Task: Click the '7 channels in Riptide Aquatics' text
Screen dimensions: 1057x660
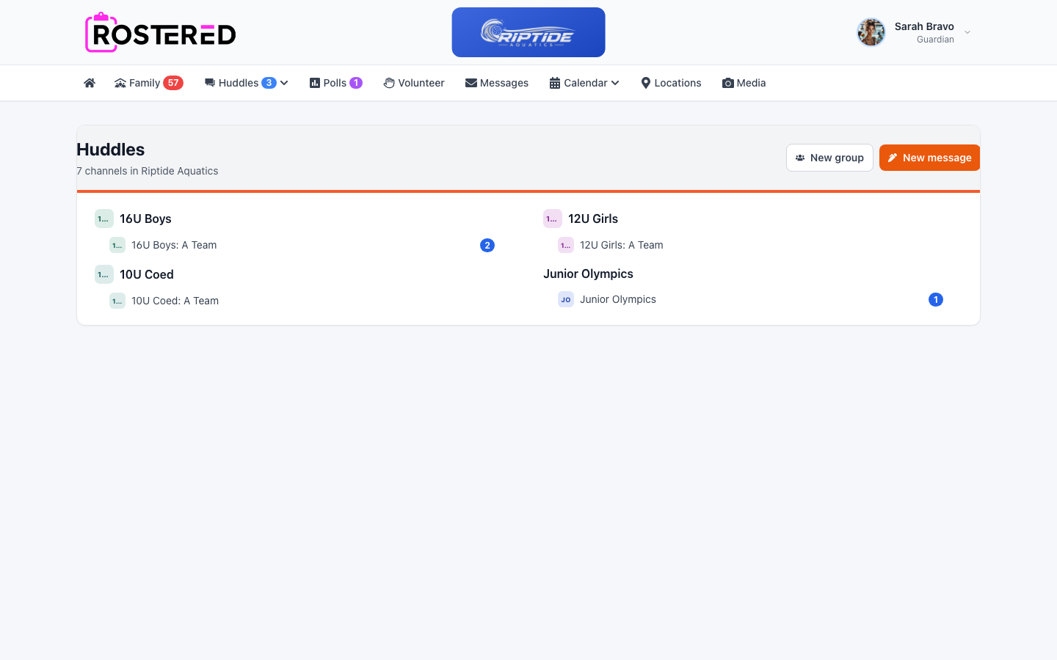Action: click(148, 171)
